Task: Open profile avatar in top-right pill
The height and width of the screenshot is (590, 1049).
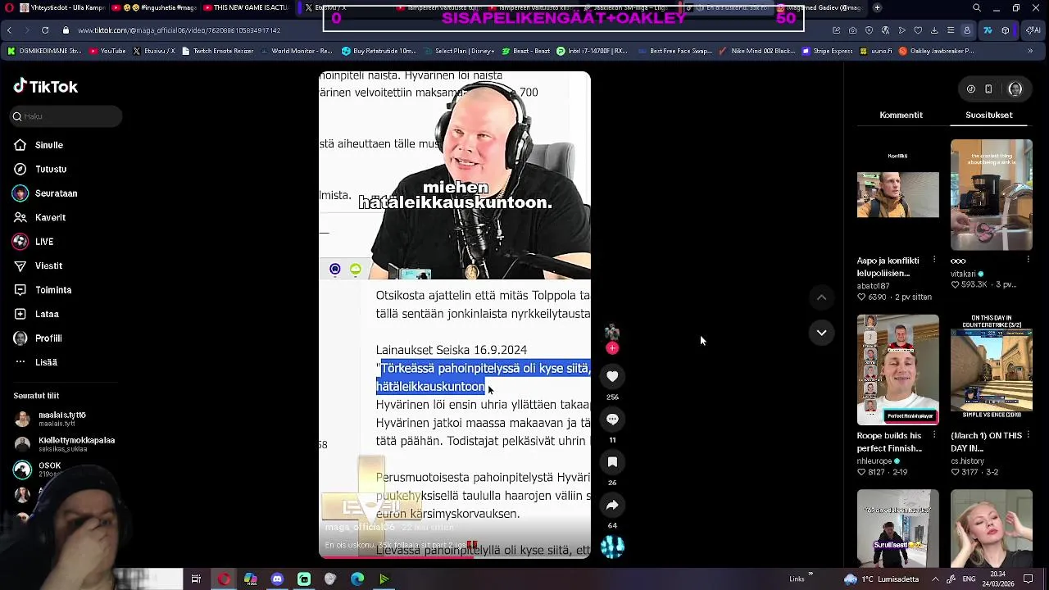Action: point(1015,88)
